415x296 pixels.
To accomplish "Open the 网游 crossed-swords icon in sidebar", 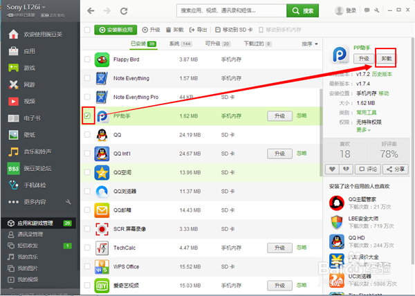I will pos(14,84).
